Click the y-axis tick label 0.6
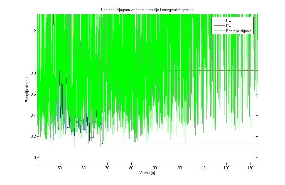The image size is (285, 185). tap(33, 94)
